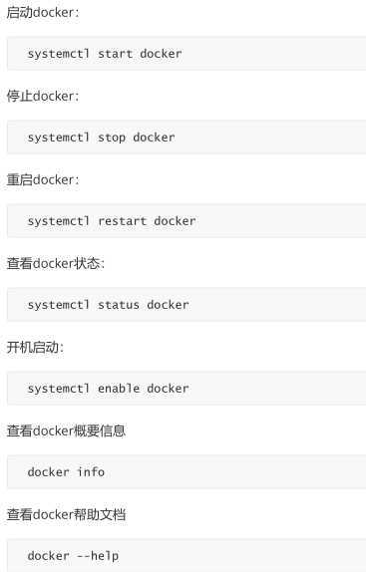Click the heading '停止docker:'
The width and height of the screenshot is (366, 572).
43,97
